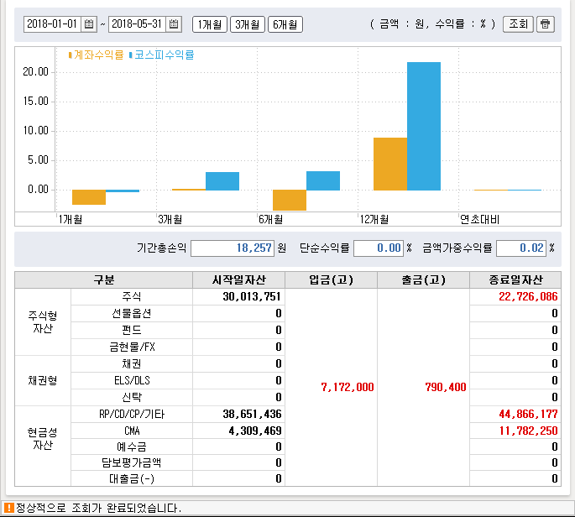Select the 6개월 period button
The width and height of the screenshot is (575, 517).
285,24
